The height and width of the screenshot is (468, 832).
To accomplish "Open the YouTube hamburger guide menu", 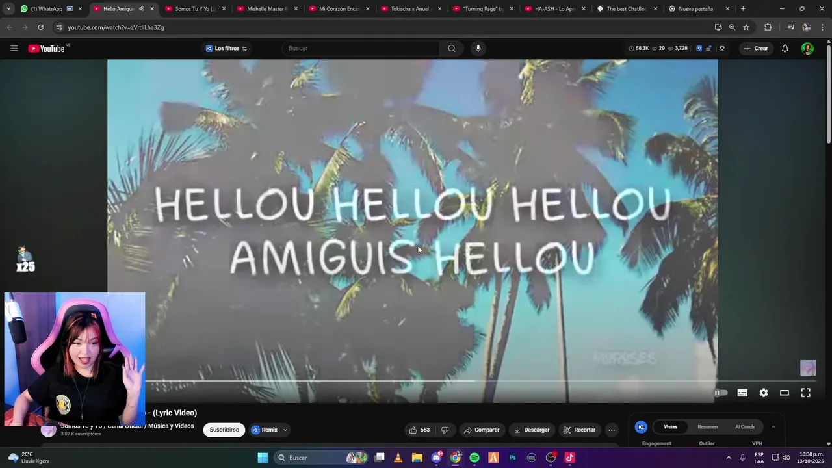I will coord(14,49).
